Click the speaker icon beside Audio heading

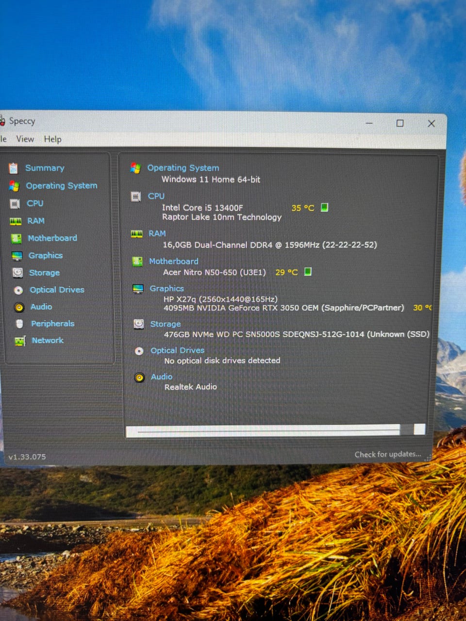(139, 377)
